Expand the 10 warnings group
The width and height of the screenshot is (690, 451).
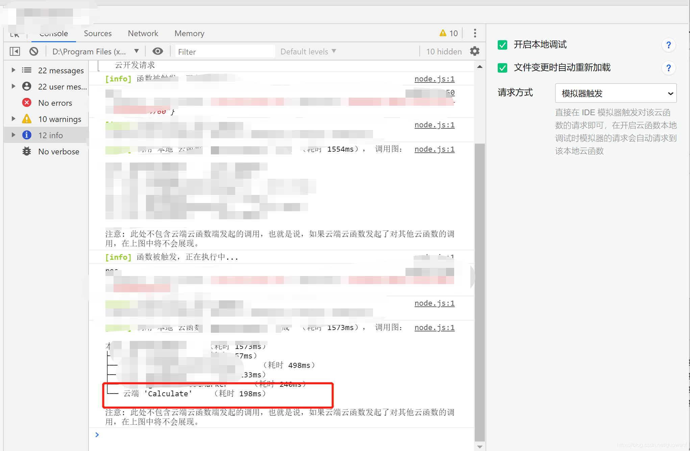tap(14, 119)
